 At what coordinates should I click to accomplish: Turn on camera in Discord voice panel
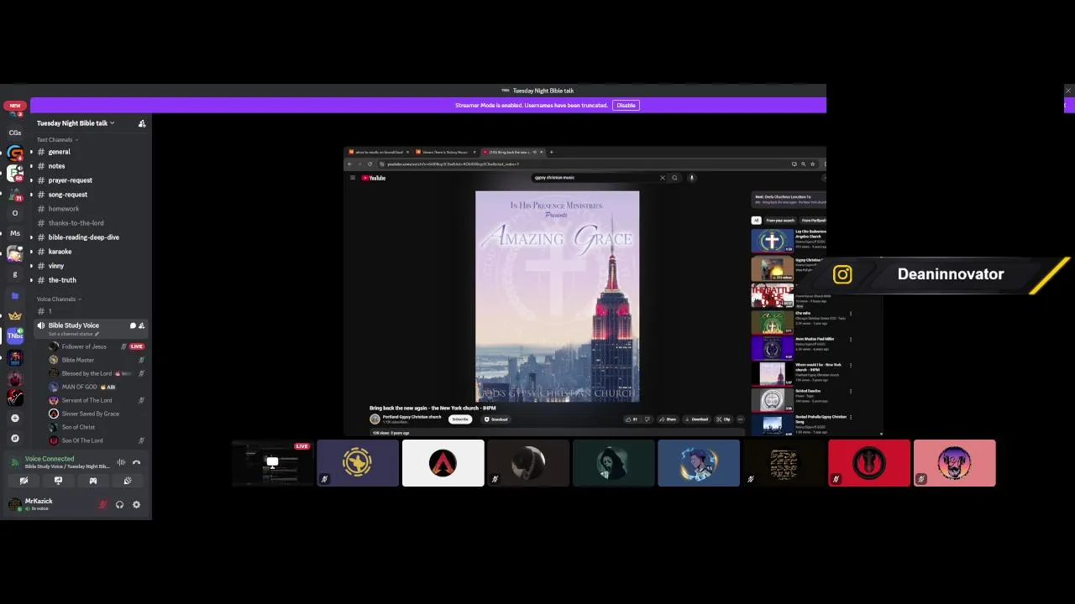point(24,481)
